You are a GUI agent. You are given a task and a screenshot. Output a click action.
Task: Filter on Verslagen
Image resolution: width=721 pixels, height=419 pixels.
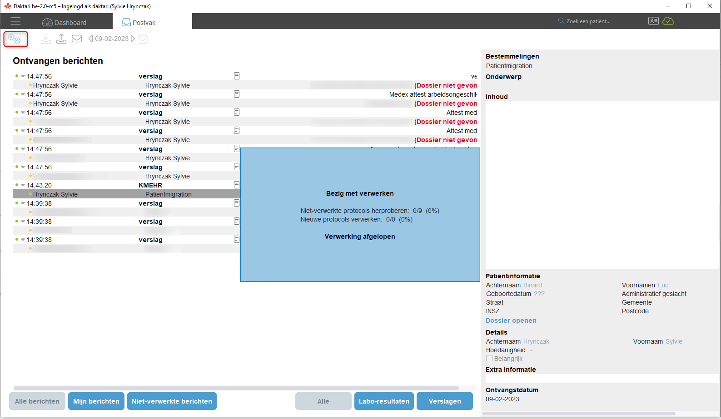[x=445, y=401]
